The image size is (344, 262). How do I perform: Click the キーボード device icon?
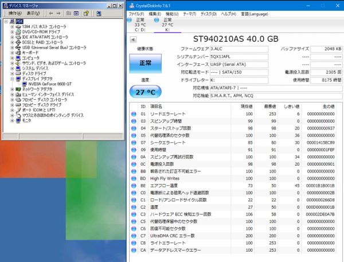click(x=18, y=53)
